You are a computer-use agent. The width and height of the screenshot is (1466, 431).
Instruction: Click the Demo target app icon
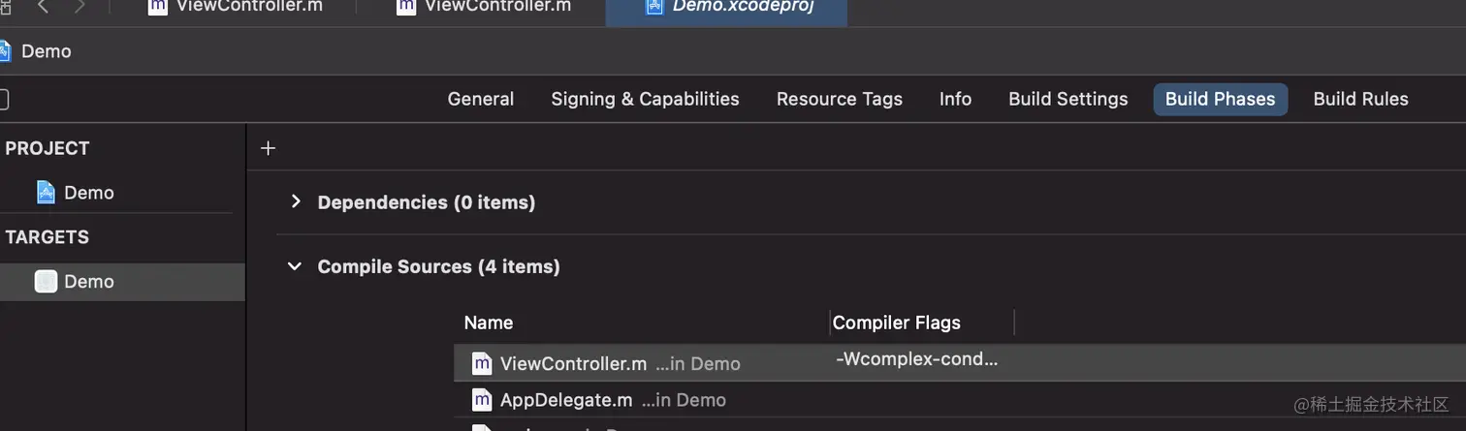pos(46,282)
